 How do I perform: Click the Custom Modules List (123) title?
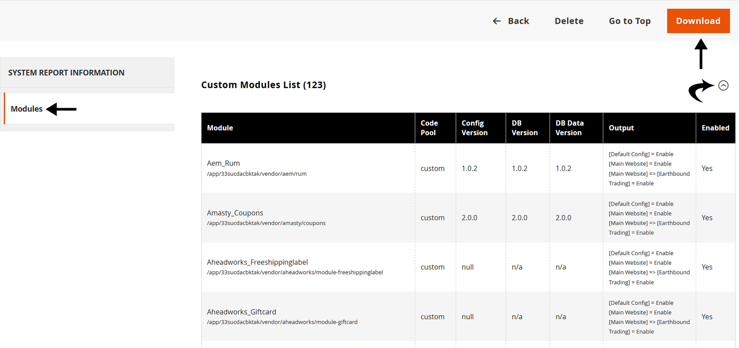pyautogui.click(x=263, y=85)
